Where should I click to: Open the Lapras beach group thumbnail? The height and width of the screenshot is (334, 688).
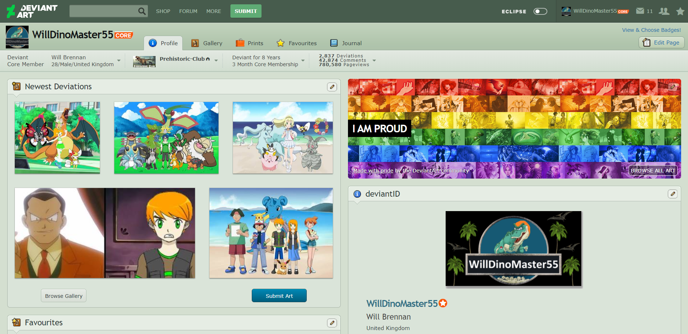click(271, 233)
